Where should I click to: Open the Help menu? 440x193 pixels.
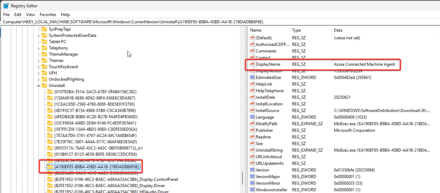(65, 15)
